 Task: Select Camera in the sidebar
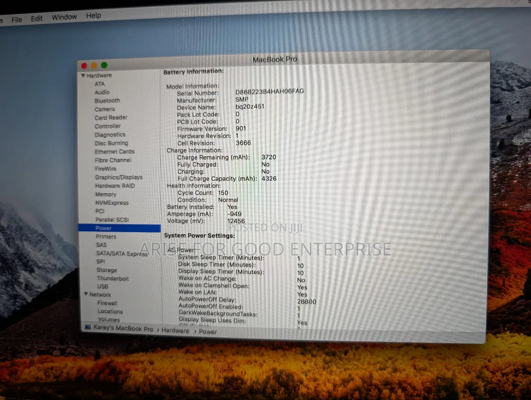coord(105,109)
